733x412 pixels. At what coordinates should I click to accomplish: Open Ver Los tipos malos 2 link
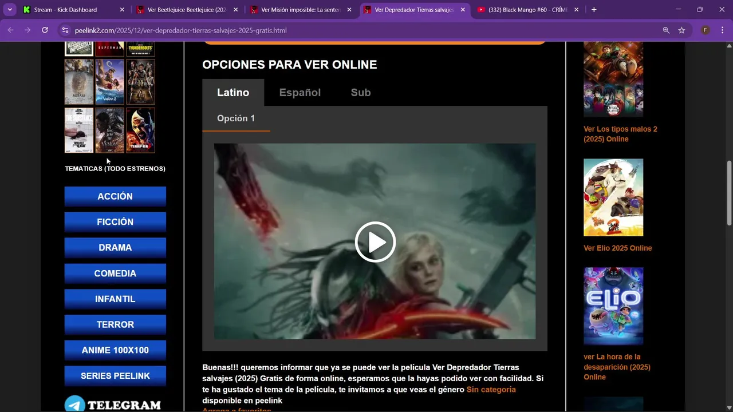click(x=620, y=134)
